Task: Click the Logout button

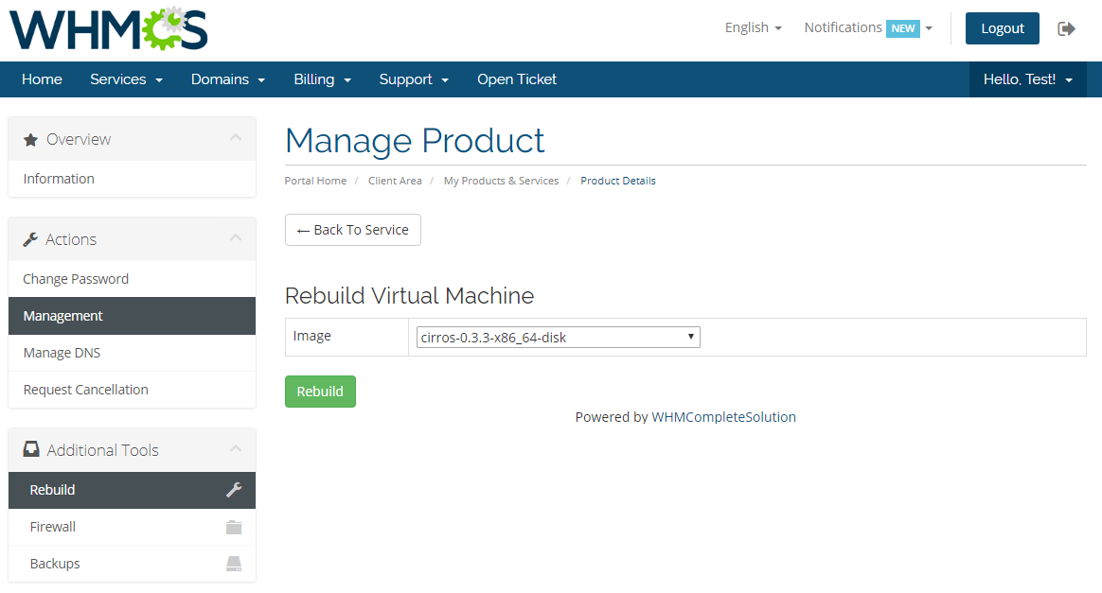Action: (x=1002, y=28)
